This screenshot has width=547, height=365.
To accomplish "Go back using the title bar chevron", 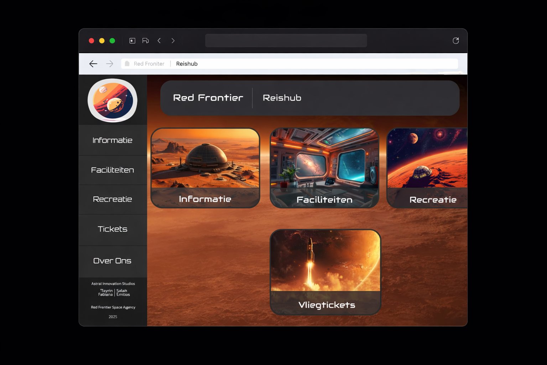I will tap(159, 41).
